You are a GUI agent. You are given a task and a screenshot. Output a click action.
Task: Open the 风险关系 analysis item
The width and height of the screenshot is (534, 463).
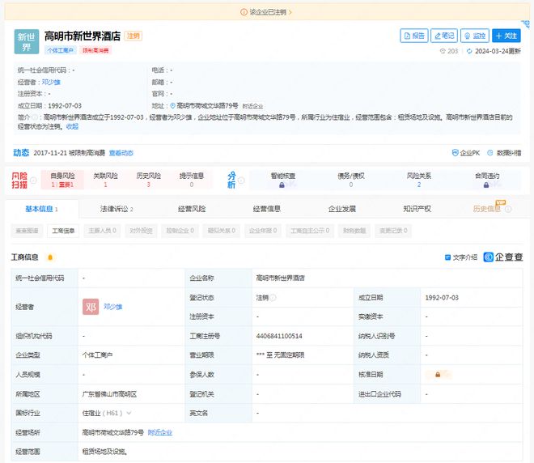pos(419,180)
